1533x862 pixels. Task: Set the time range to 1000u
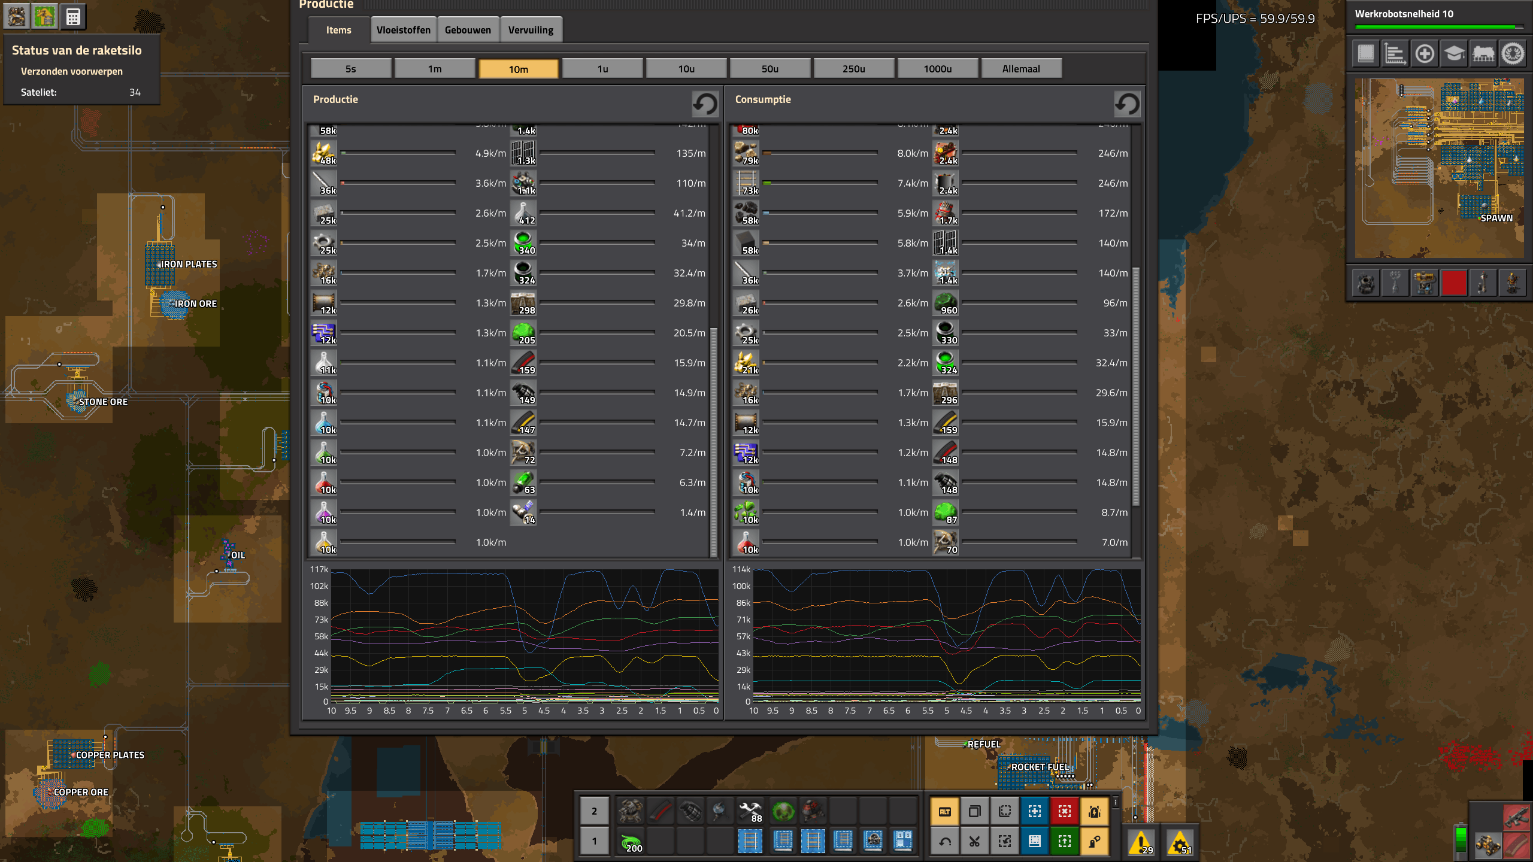[938, 69]
